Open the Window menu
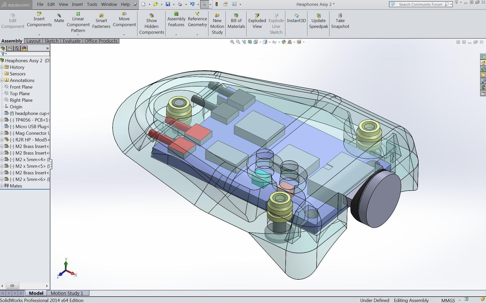486x303 pixels. (109, 4)
